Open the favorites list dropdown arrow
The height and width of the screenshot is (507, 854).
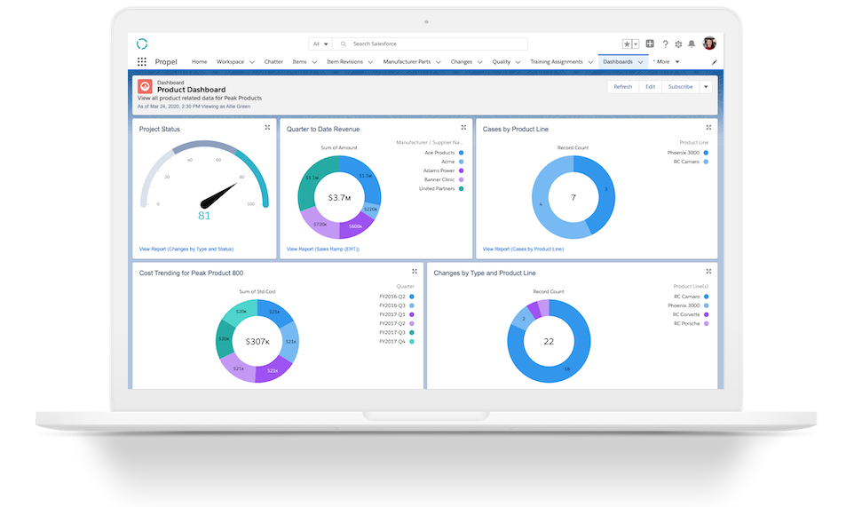(x=636, y=44)
